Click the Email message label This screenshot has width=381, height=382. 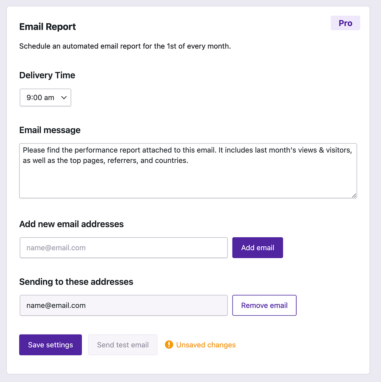coord(50,130)
